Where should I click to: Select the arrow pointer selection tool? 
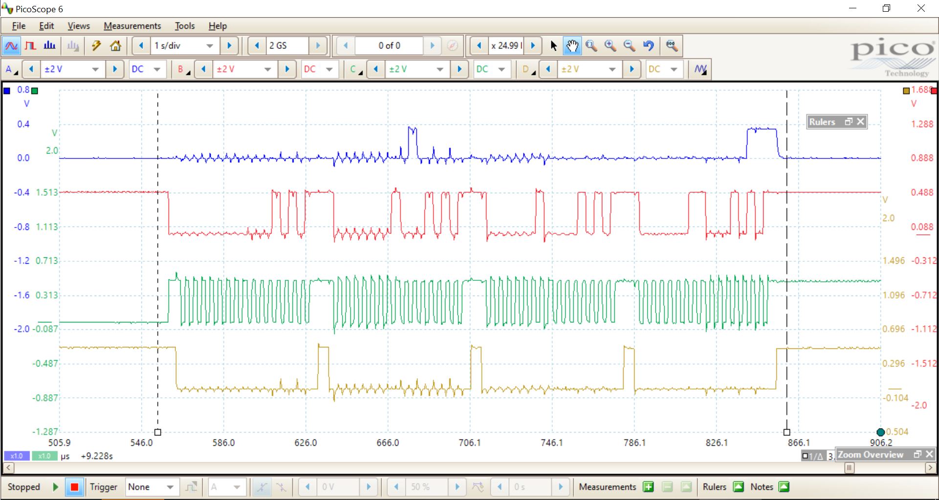(x=553, y=46)
